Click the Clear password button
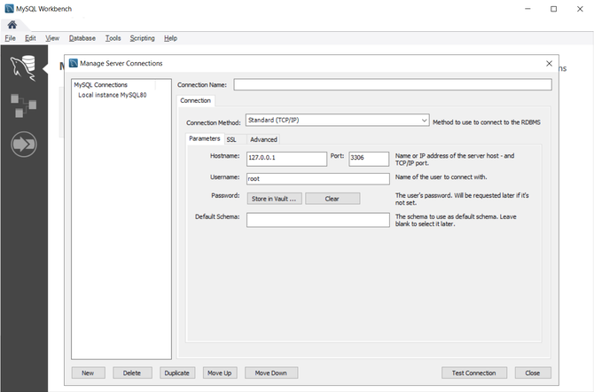The image size is (594, 392). (332, 199)
